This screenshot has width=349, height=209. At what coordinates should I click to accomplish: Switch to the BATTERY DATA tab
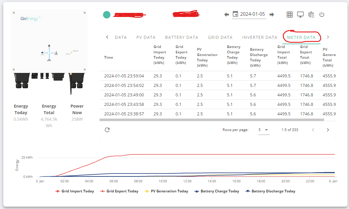[x=182, y=37]
